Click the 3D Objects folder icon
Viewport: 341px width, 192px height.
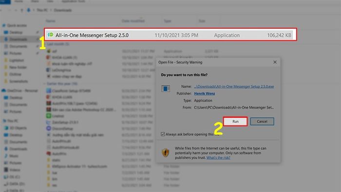6,128
